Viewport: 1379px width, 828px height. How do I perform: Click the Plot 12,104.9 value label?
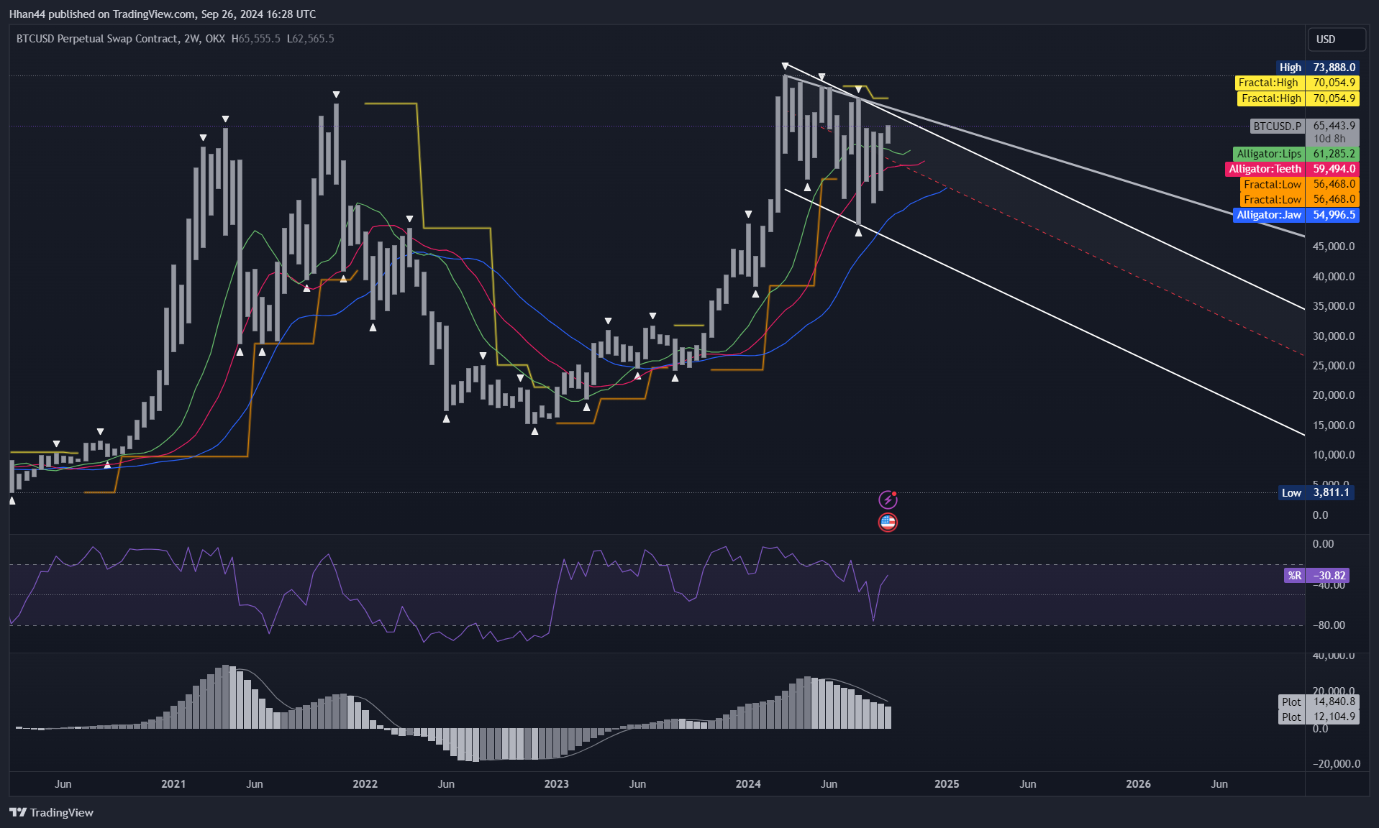1319,717
